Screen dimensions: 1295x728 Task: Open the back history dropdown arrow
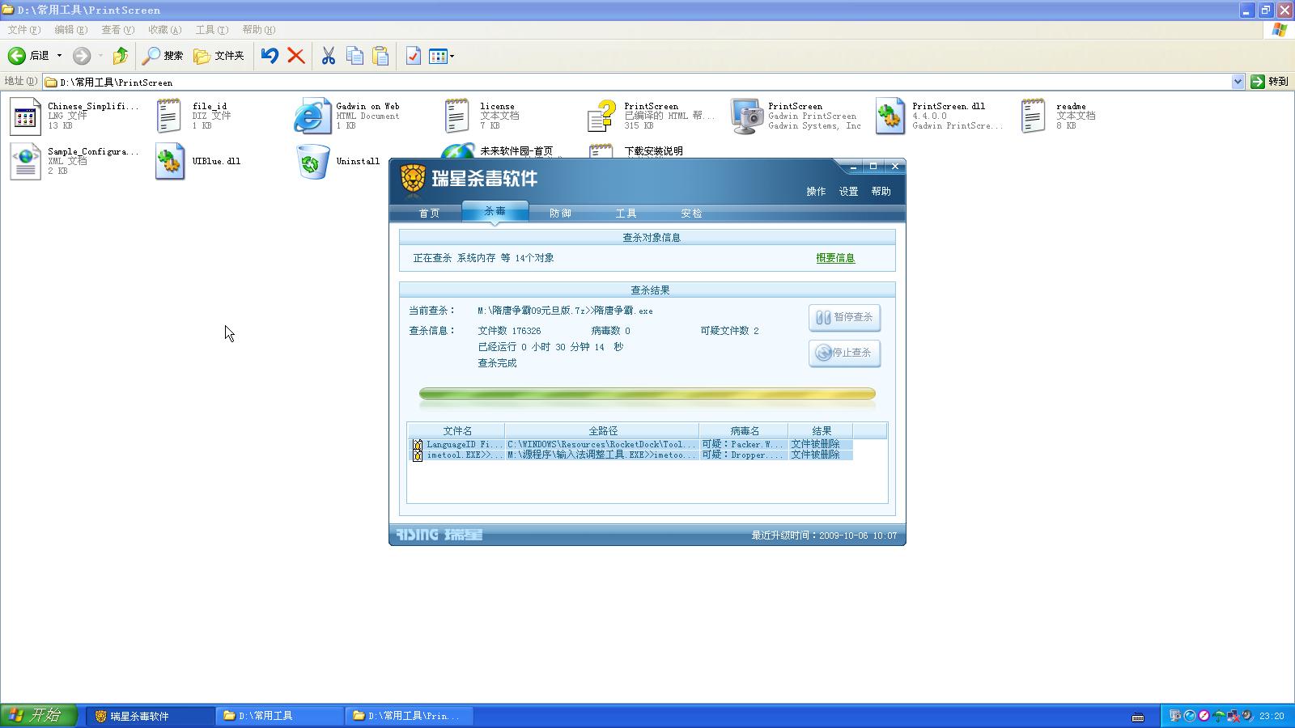(59, 56)
